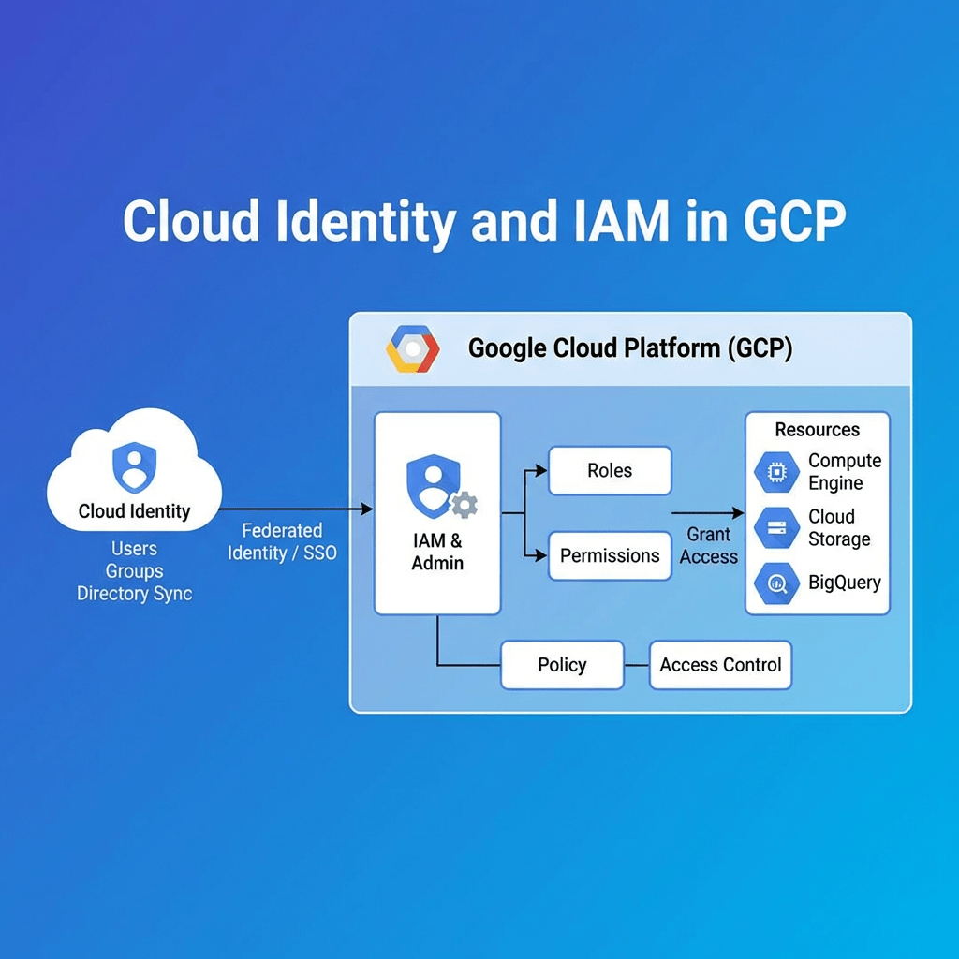The width and height of the screenshot is (959, 959).
Task: Switch to the Google Cloud Platform header tab
Action: [629, 347]
